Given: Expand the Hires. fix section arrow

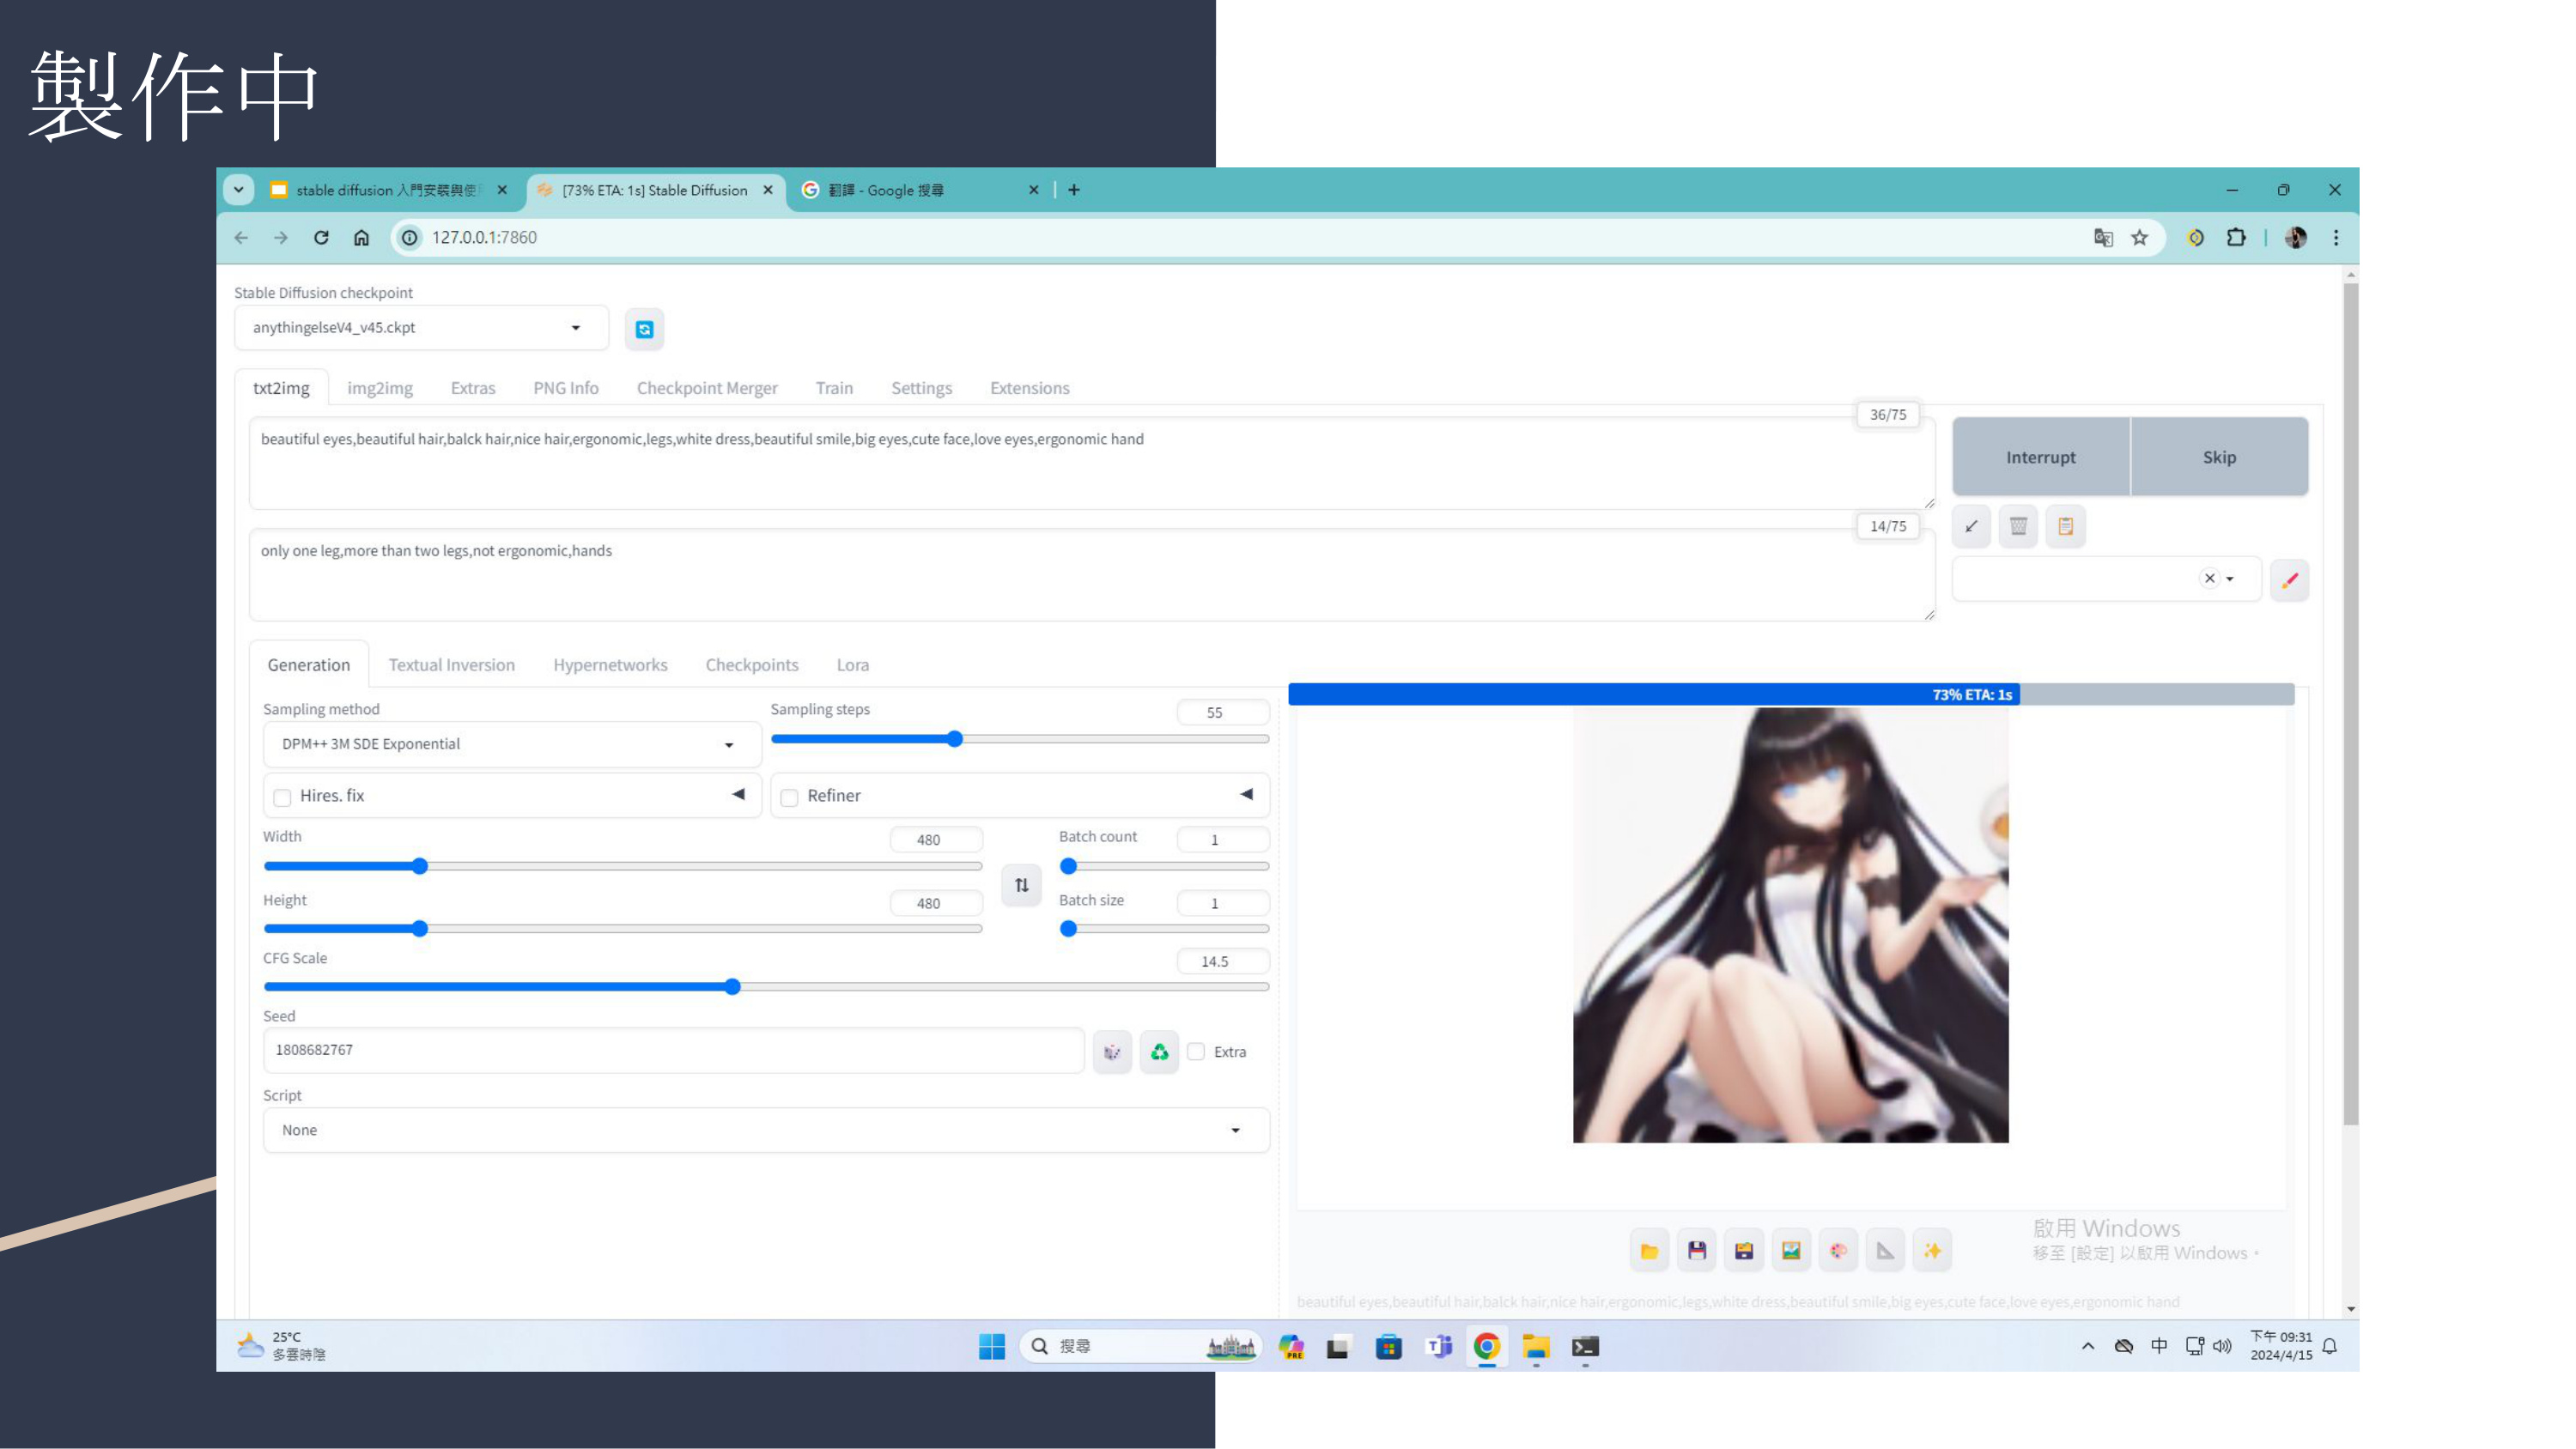Looking at the screenshot, I should click(x=738, y=794).
